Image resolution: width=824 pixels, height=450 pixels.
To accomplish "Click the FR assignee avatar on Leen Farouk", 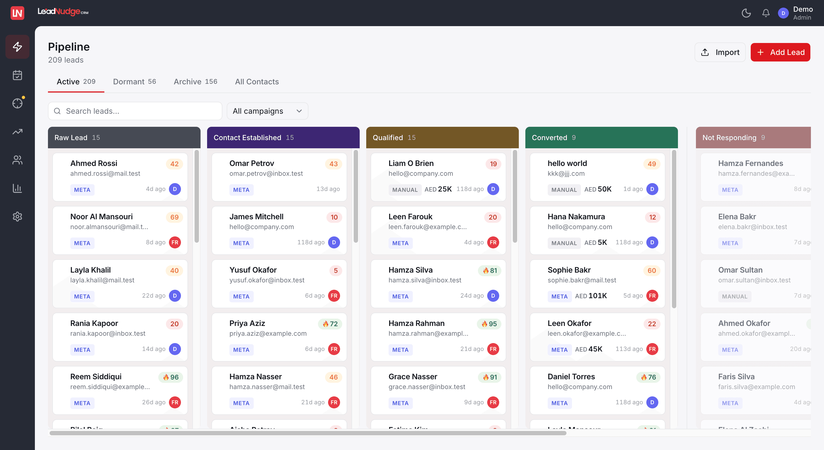I will pos(493,242).
